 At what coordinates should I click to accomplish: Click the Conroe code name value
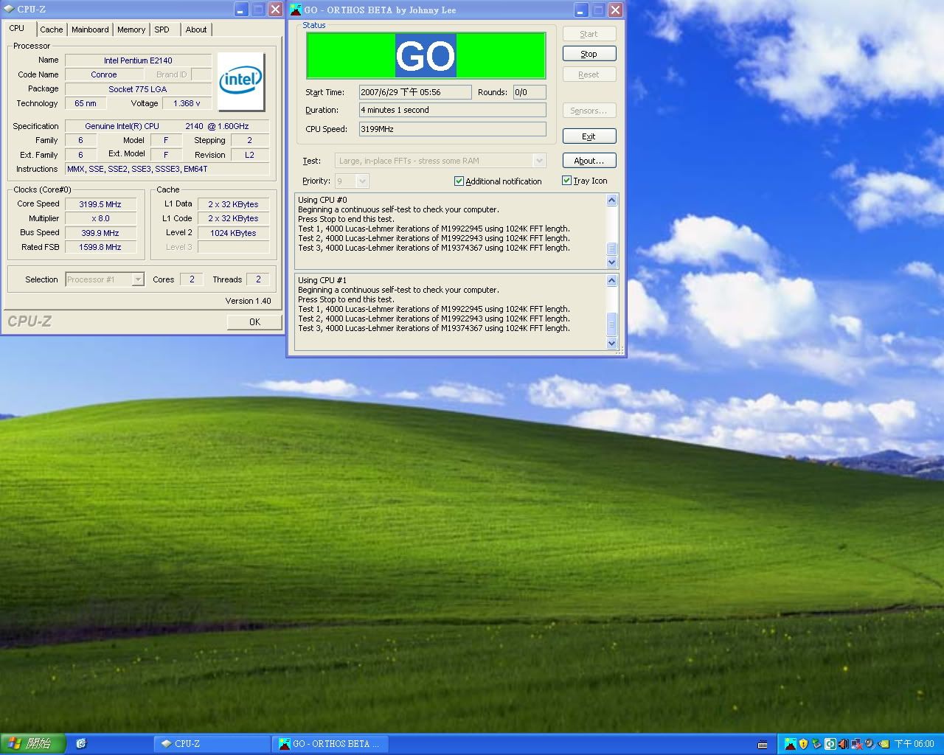(104, 74)
